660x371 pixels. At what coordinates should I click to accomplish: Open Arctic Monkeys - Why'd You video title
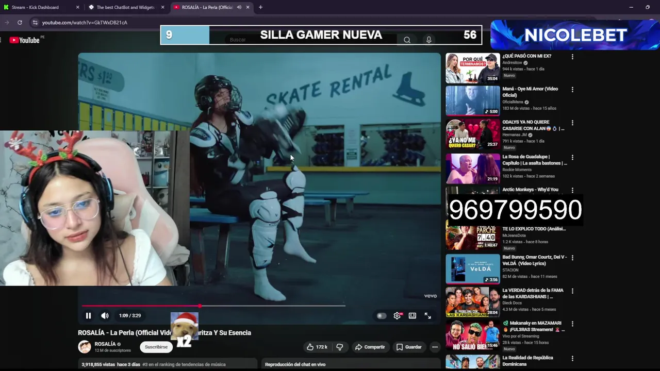coord(530,190)
